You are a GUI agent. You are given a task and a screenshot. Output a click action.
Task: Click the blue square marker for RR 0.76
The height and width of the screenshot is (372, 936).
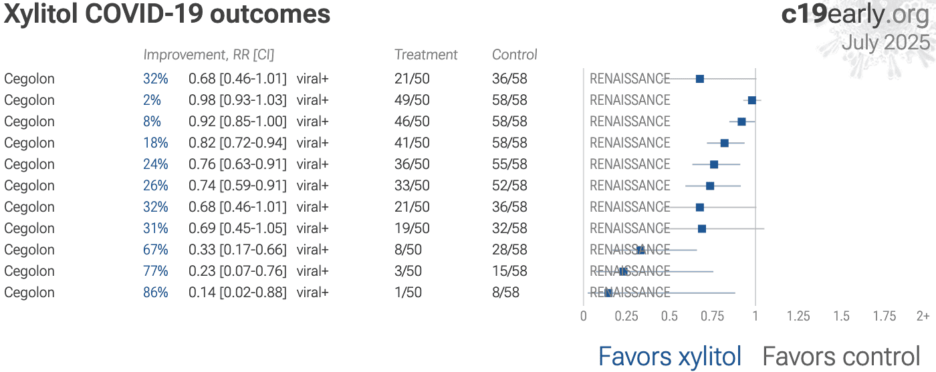(x=714, y=164)
